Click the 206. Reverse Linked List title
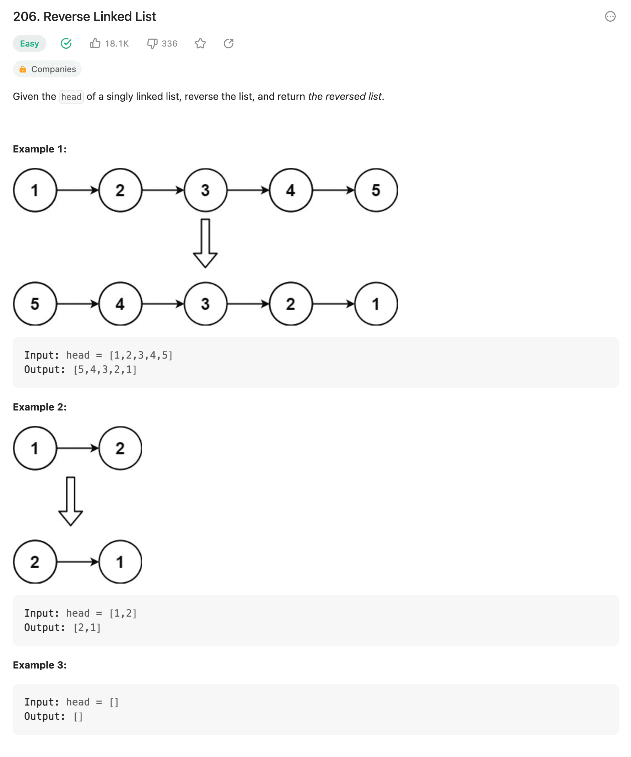The image size is (631, 757). tap(84, 17)
